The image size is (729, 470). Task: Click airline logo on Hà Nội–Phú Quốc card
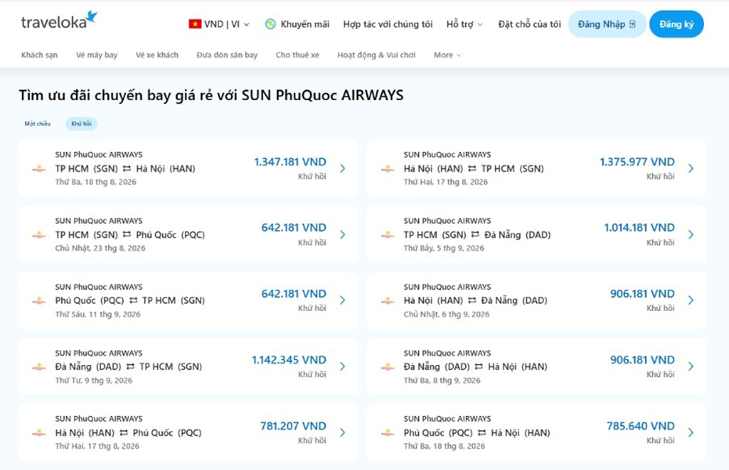pos(39,433)
